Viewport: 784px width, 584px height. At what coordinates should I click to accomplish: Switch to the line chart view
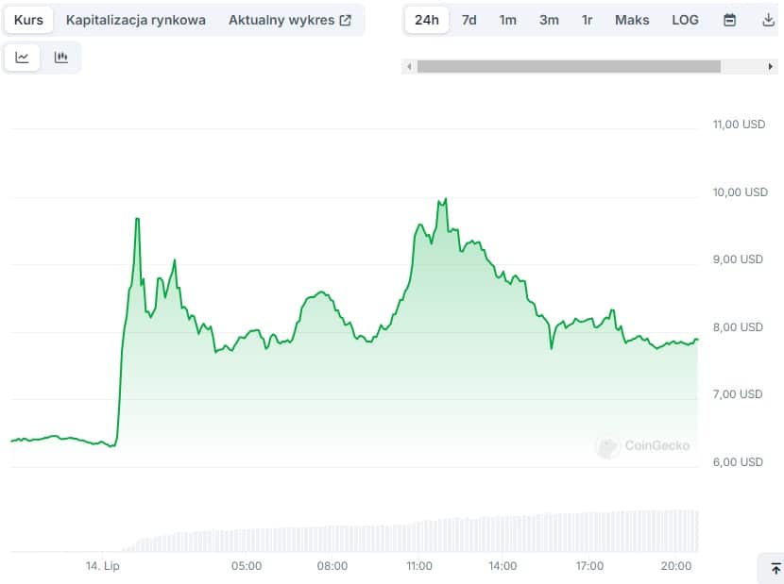click(x=23, y=58)
